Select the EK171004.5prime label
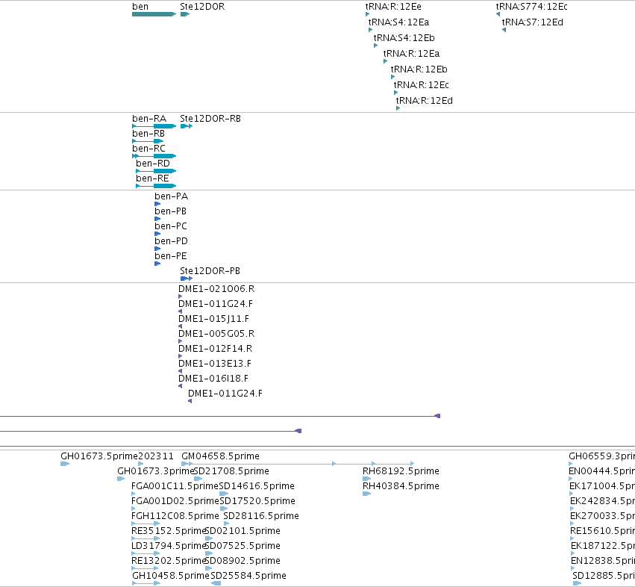635x587 pixels. (601, 486)
